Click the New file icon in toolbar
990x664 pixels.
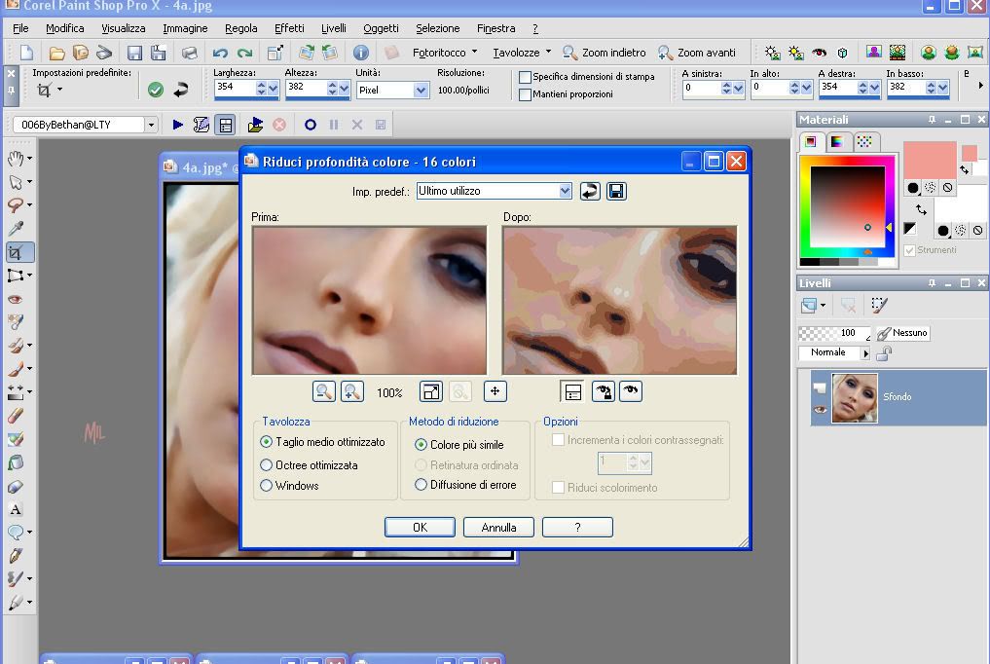click(26, 53)
